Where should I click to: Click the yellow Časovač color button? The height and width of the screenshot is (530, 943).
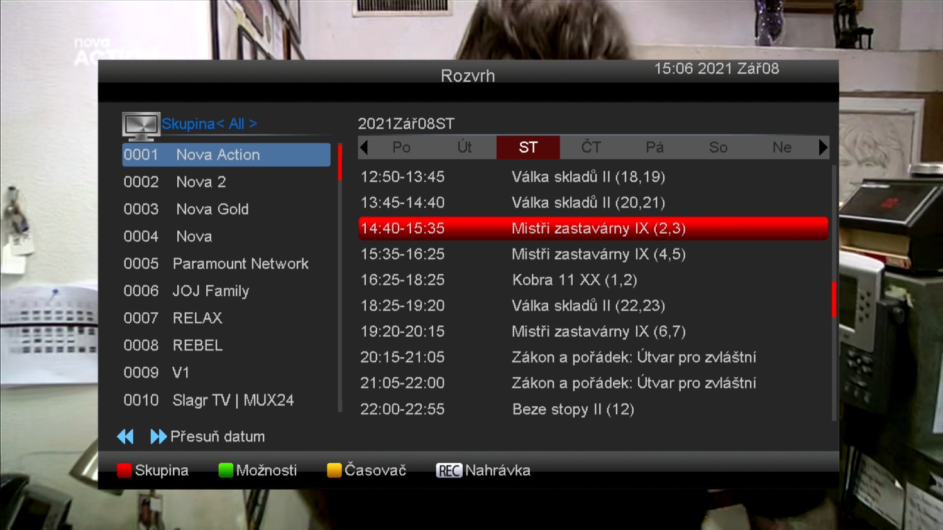tap(334, 470)
